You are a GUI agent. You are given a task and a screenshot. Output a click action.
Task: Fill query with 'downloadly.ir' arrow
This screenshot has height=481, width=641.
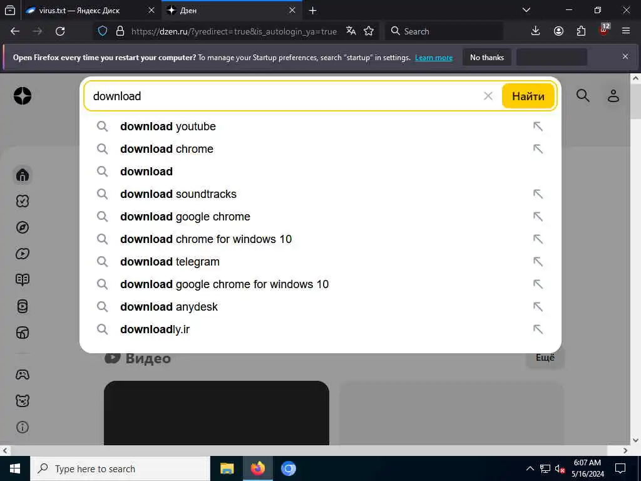tap(538, 329)
